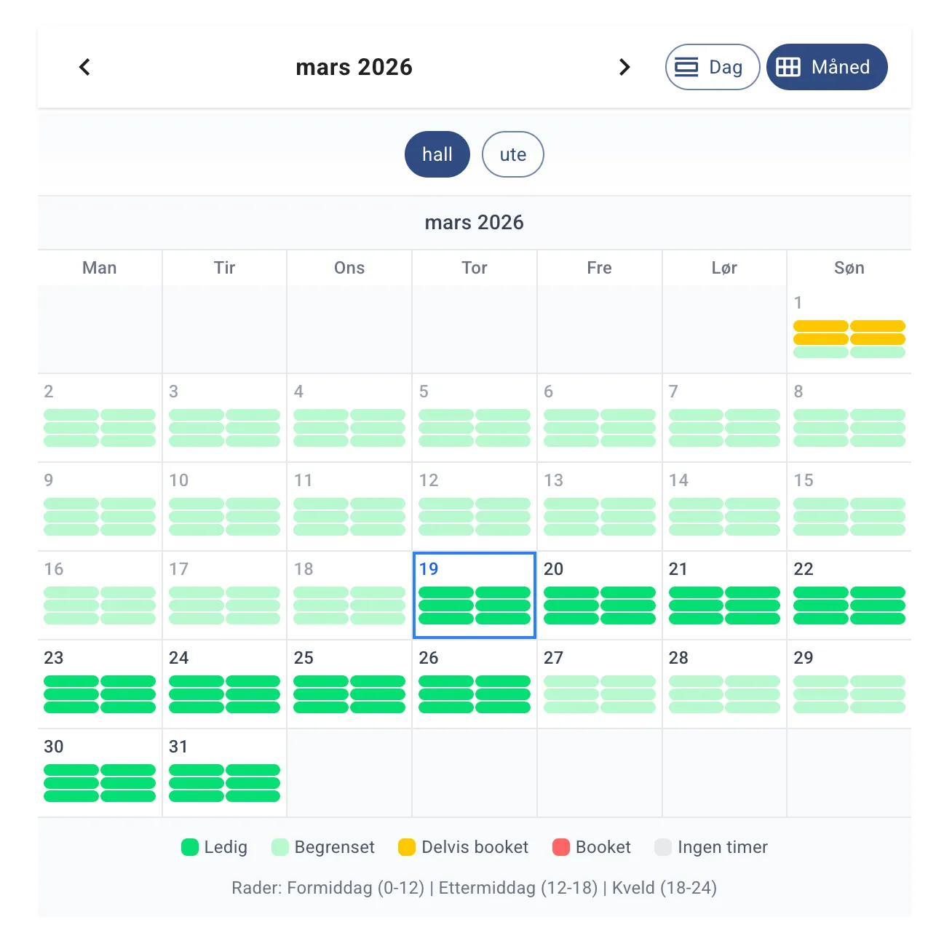This screenshot has width=952, height=949.
Task: Go to previous month with left chevron
Action: point(85,67)
